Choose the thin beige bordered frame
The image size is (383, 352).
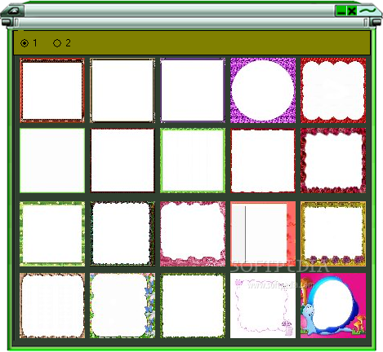click(x=122, y=90)
